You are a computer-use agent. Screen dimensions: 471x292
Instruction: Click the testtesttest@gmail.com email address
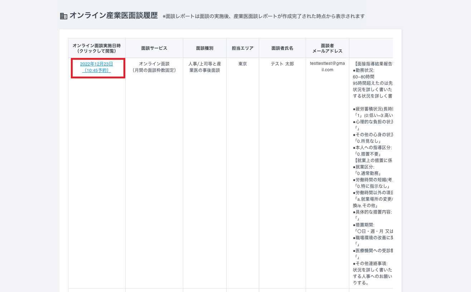(327, 67)
